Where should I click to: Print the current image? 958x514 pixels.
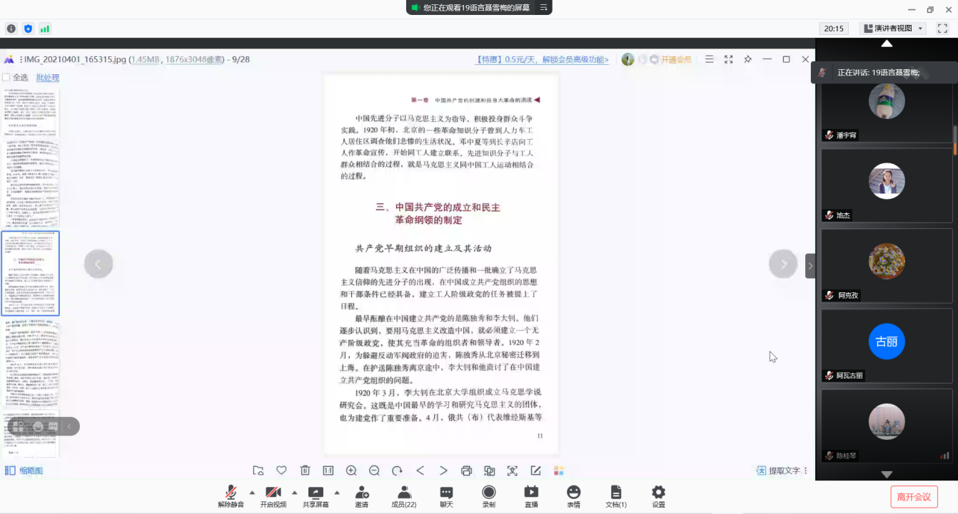pyautogui.click(x=466, y=471)
